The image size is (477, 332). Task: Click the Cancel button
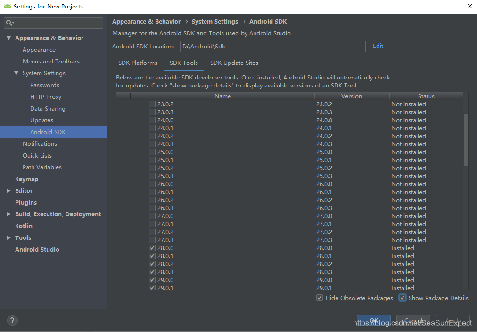(x=413, y=320)
